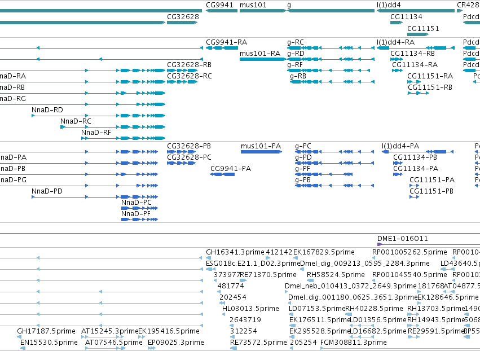Image resolution: width=480 pixels, height=351 pixels.
Task: Click the CG11151-PB protein label
Action: pos(431,191)
